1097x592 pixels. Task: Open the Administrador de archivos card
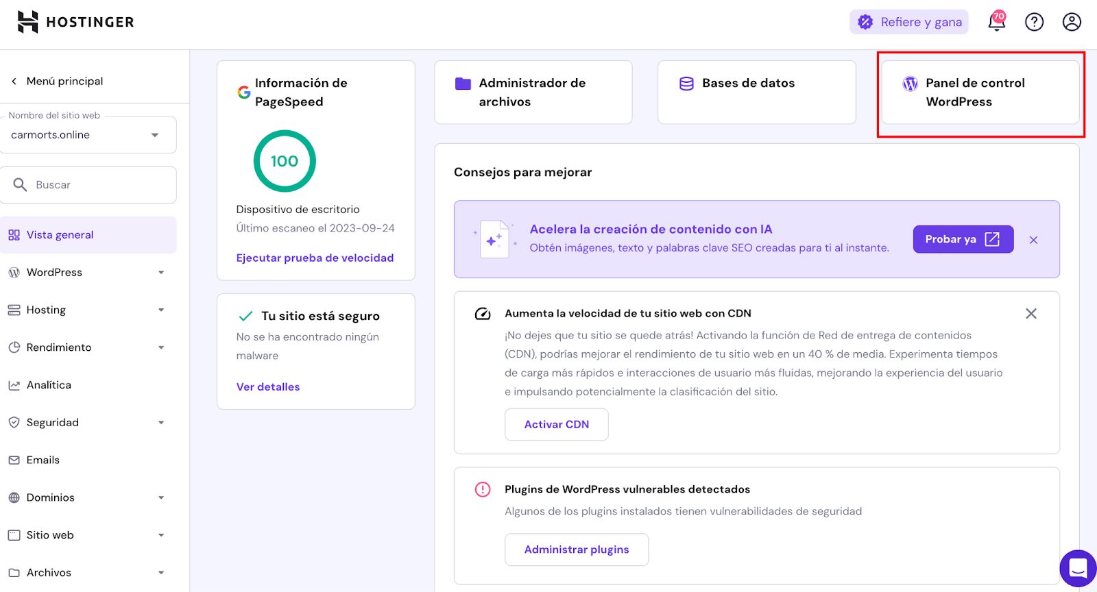tap(533, 92)
